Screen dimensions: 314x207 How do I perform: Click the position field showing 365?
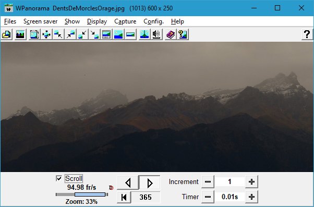point(146,197)
